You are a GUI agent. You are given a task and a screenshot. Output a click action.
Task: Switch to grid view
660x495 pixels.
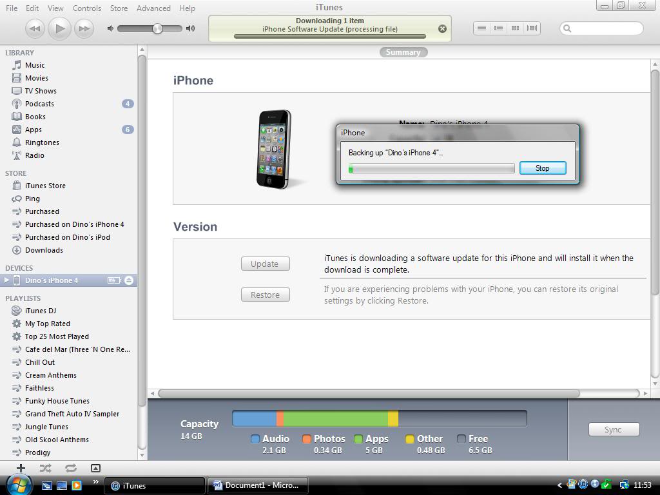pos(515,28)
